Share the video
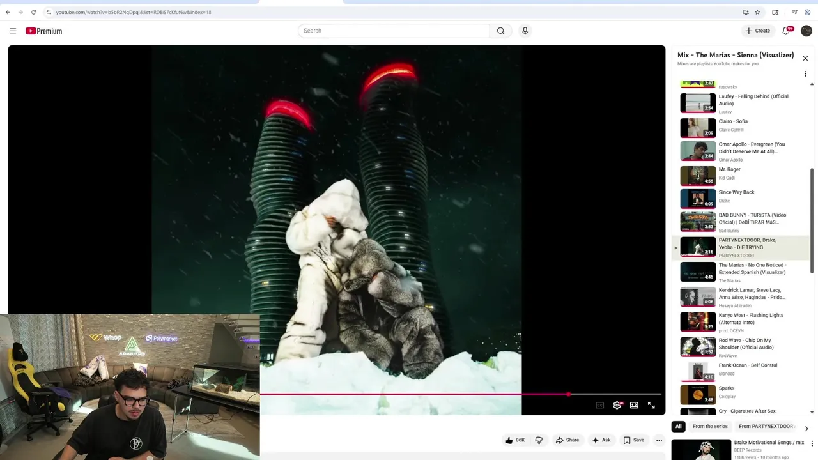Viewport: 818px width, 460px height. 567,440
